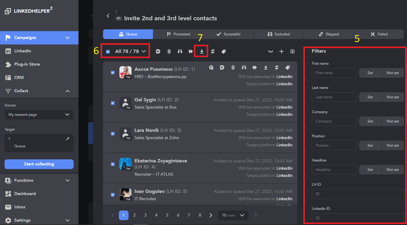
Task: Click add-to-list icon on Алеся Ракитина row
Action: [x=222, y=67]
